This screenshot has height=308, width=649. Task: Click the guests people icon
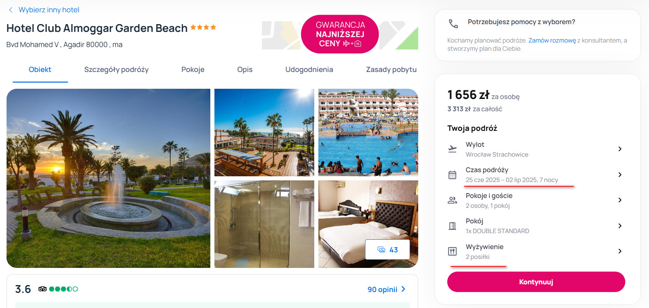(452, 200)
